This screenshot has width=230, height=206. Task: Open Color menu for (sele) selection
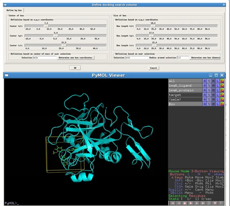(222, 99)
